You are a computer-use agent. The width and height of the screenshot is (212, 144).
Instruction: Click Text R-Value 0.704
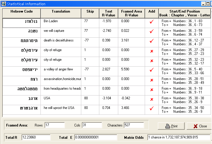pyautogui.click(x=106, y=108)
